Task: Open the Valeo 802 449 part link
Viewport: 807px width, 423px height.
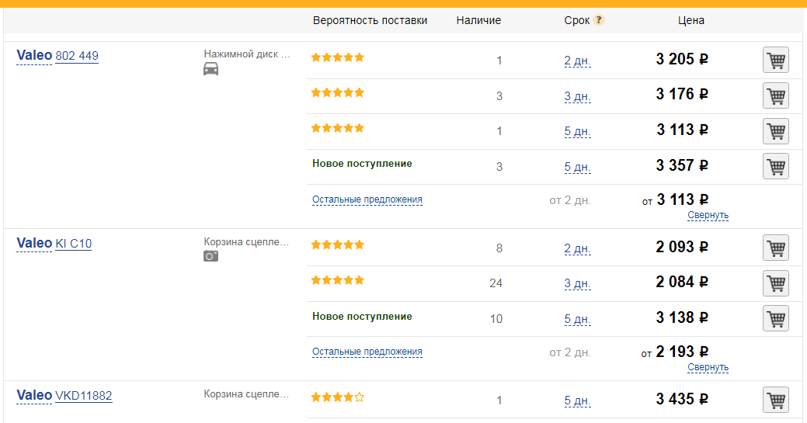Action: click(77, 56)
